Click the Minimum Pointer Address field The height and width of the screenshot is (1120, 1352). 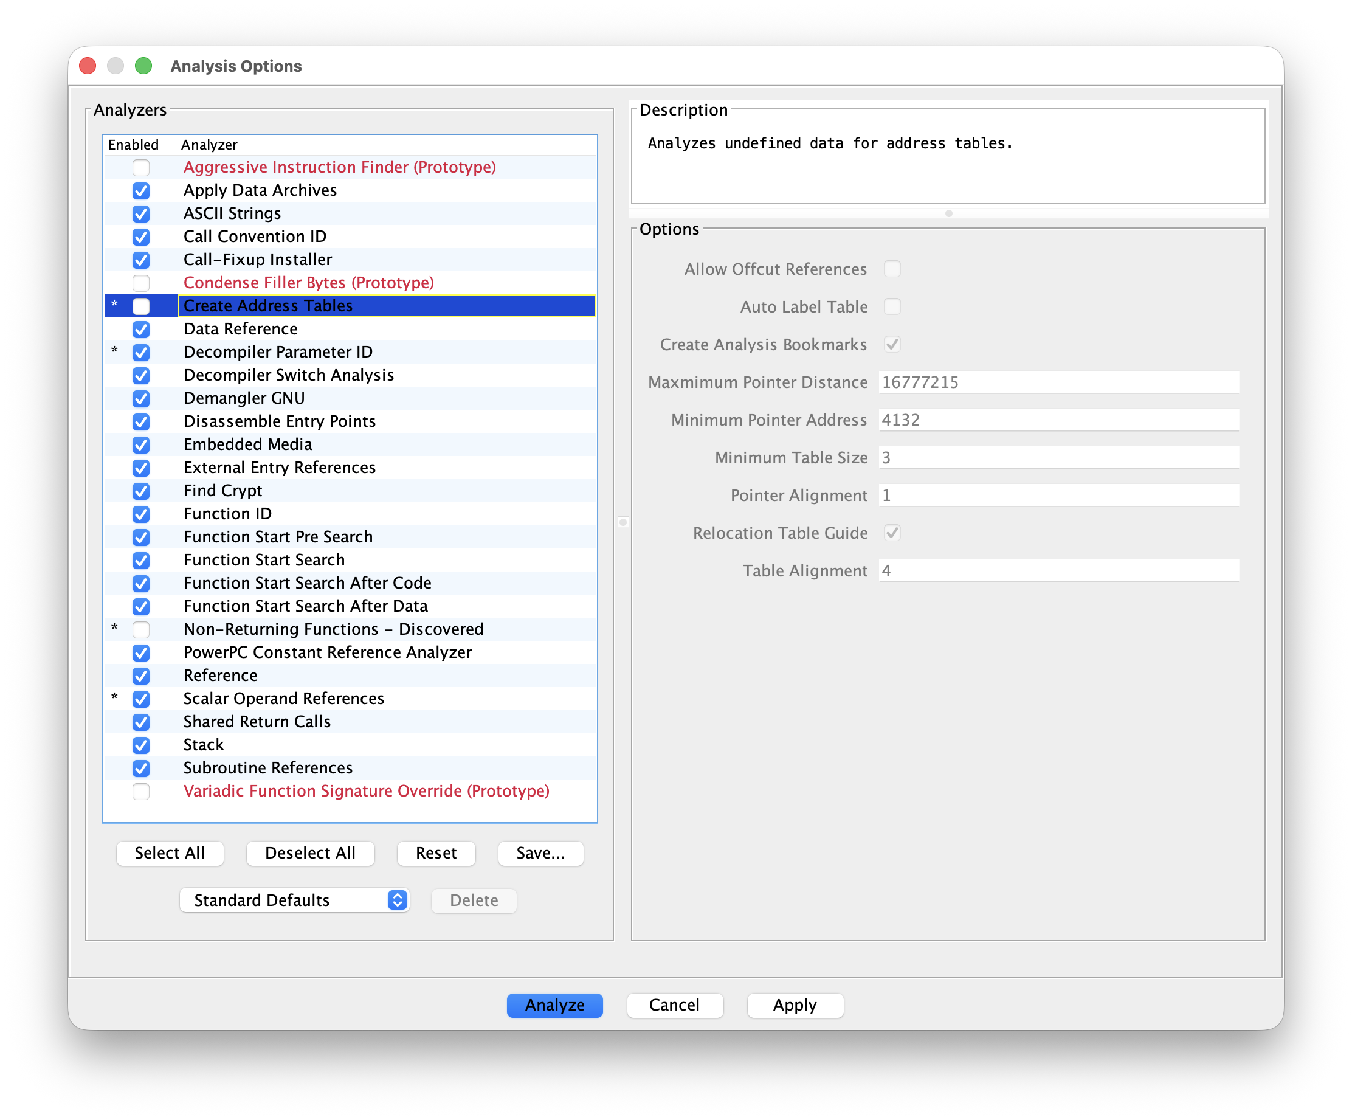(x=1058, y=421)
